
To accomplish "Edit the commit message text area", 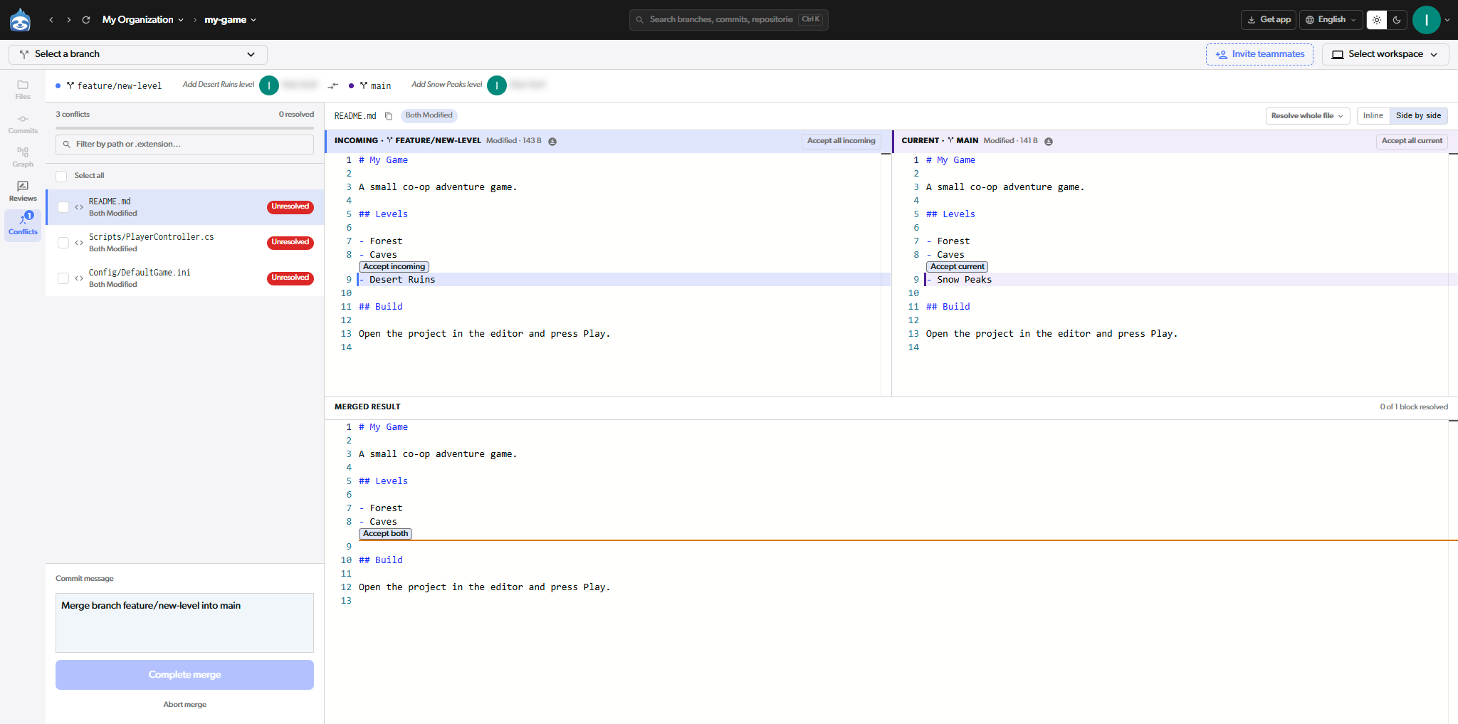I will (x=184, y=623).
